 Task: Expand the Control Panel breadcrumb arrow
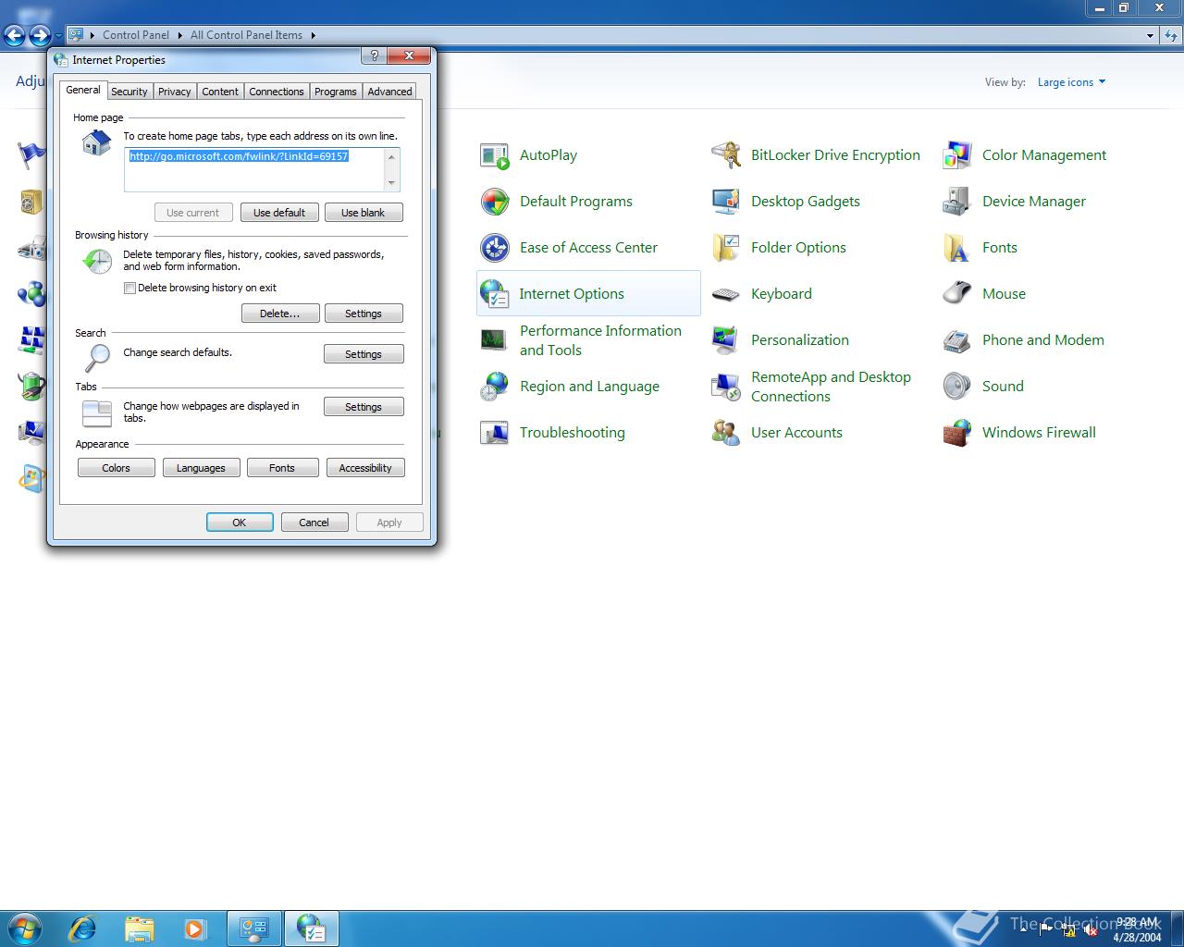pos(179,35)
